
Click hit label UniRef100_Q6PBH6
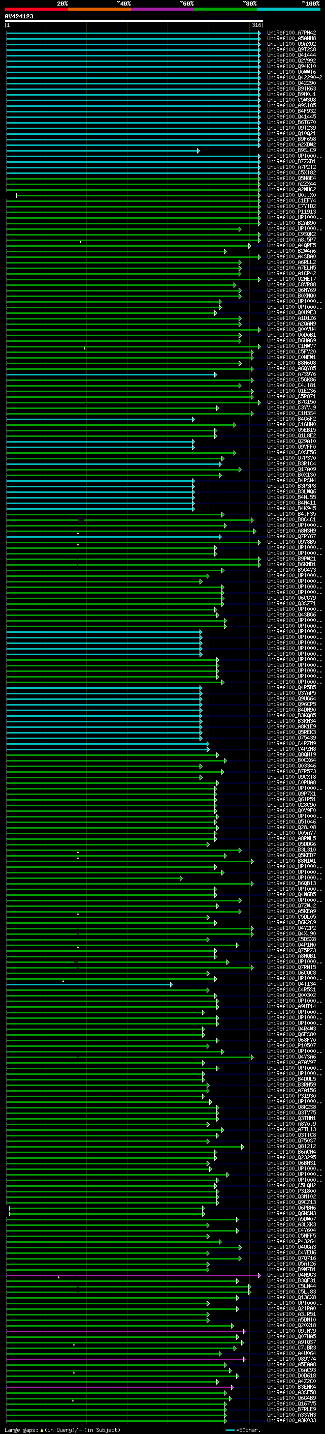[291, 1208]
